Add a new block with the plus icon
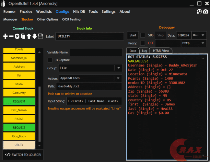Viewport: 210px width, 162px height. [6, 36]
